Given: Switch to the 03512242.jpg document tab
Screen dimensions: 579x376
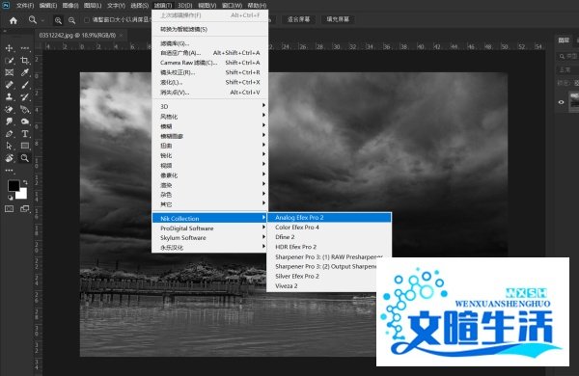Looking at the screenshot, I should coord(77,36).
